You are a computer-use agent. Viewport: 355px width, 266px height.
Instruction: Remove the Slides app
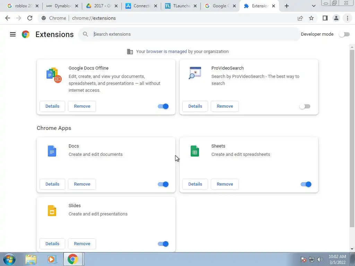tap(82, 244)
